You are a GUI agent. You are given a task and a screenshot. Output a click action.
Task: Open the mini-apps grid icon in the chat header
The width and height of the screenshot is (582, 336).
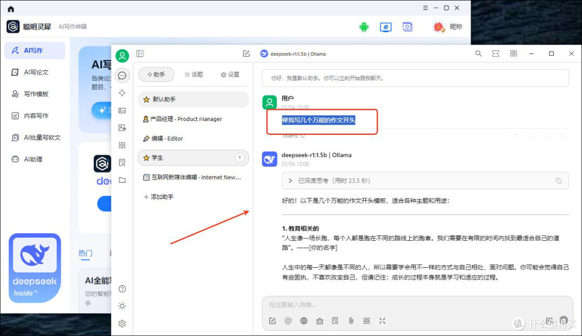pyautogui.click(x=514, y=54)
